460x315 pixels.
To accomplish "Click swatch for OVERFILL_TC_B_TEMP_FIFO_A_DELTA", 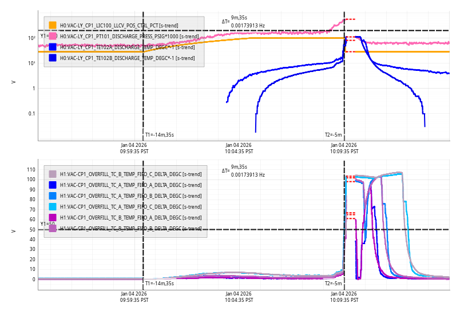I will pos(53,217).
